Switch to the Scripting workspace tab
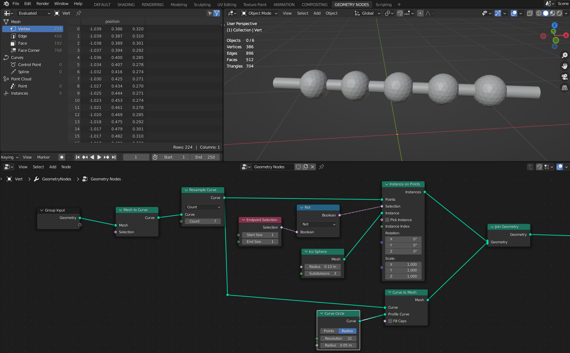Viewport: 570px width, 353px height. click(384, 5)
